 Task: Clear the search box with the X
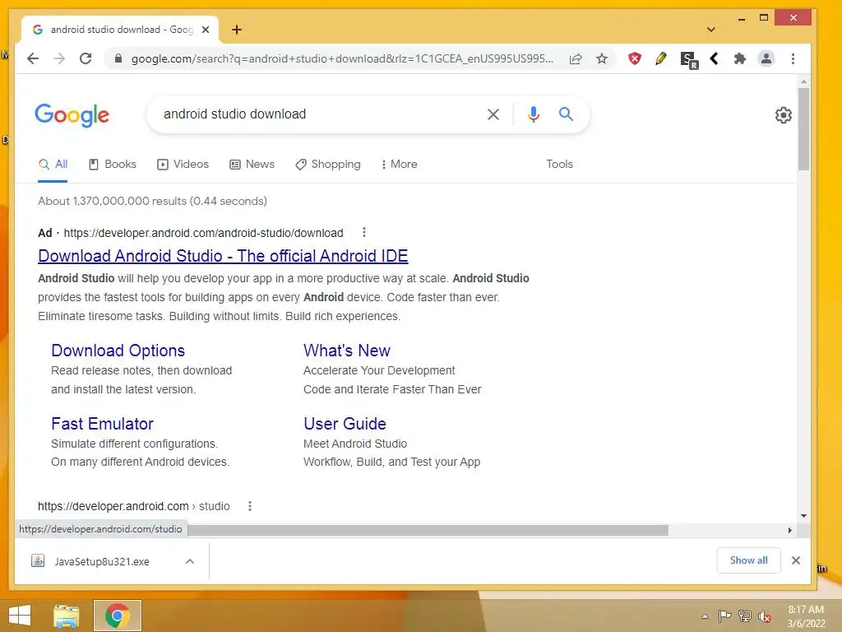pos(493,114)
